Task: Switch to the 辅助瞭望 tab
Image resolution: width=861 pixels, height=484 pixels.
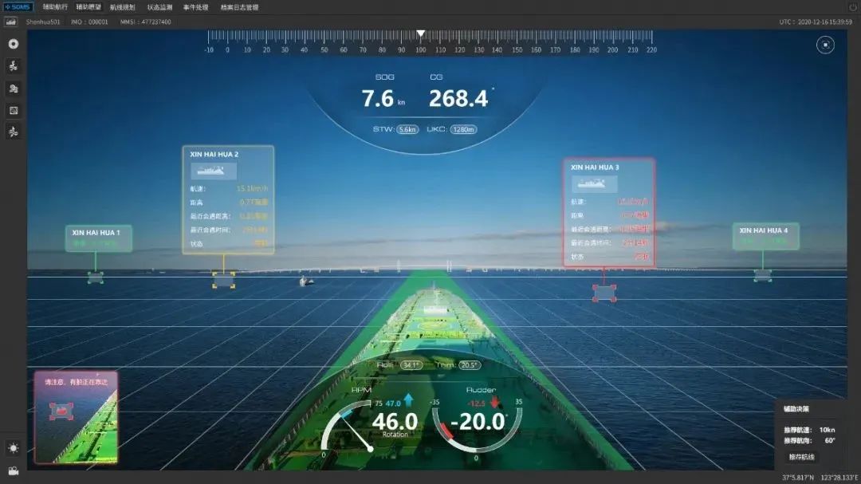Action: [88, 7]
